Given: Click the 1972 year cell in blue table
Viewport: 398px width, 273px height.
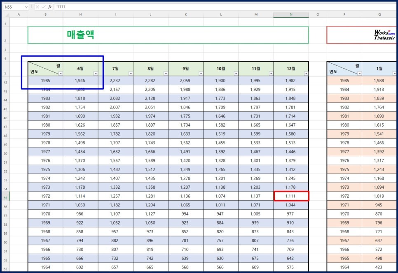Looking at the screenshot, I should [344, 196].
